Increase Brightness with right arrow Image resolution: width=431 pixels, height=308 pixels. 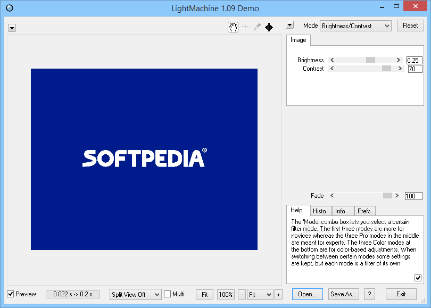pyautogui.click(x=399, y=60)
